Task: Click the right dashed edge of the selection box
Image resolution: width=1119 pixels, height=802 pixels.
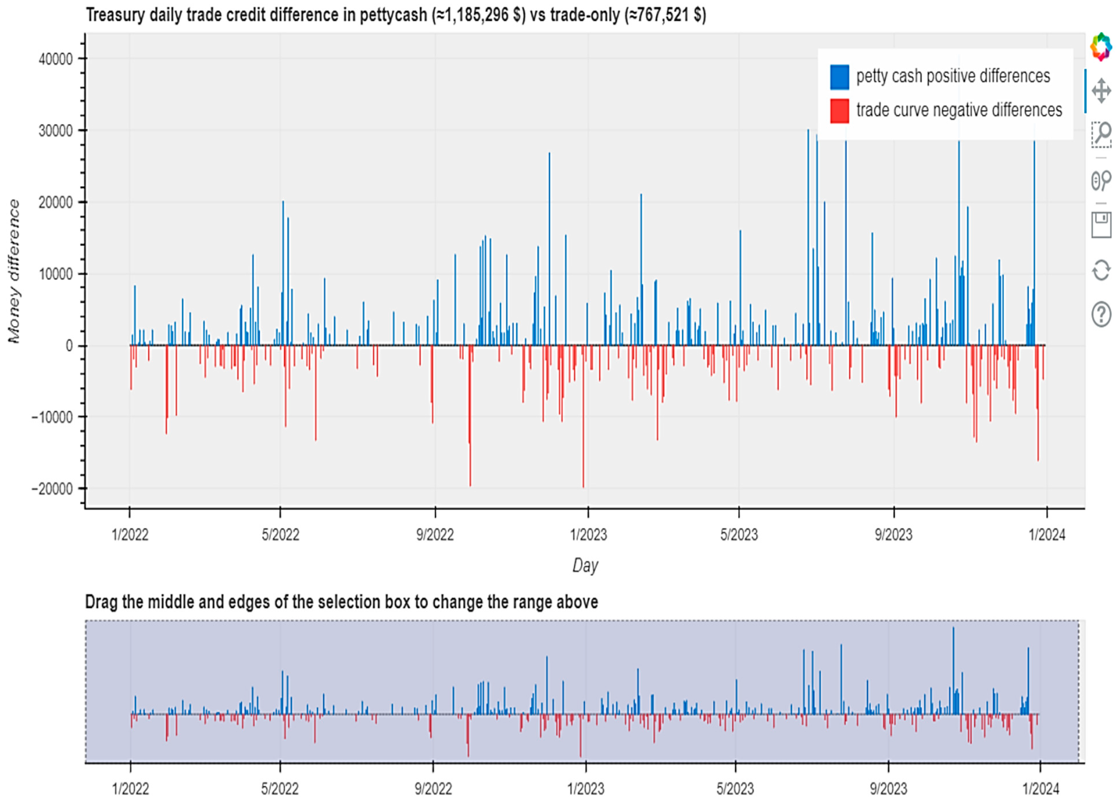Action: (1078, 691)
